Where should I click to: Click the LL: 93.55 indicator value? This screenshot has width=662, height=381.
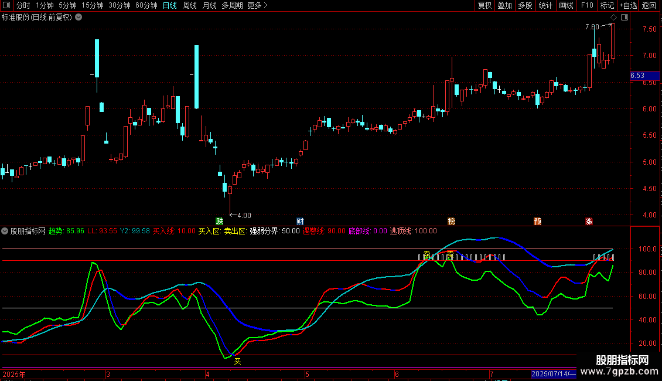coord(102,231)
